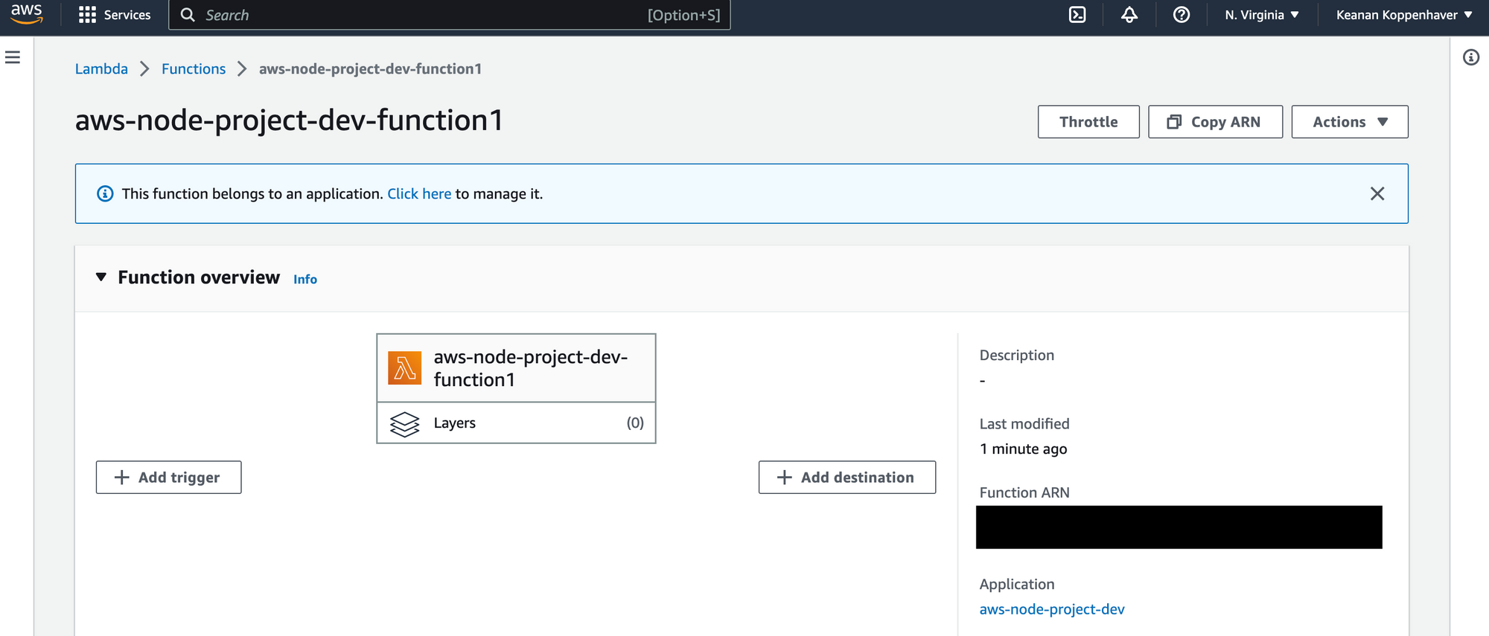
Task: Open the N. Virginia region dropdown
Action: [1262, 15]
